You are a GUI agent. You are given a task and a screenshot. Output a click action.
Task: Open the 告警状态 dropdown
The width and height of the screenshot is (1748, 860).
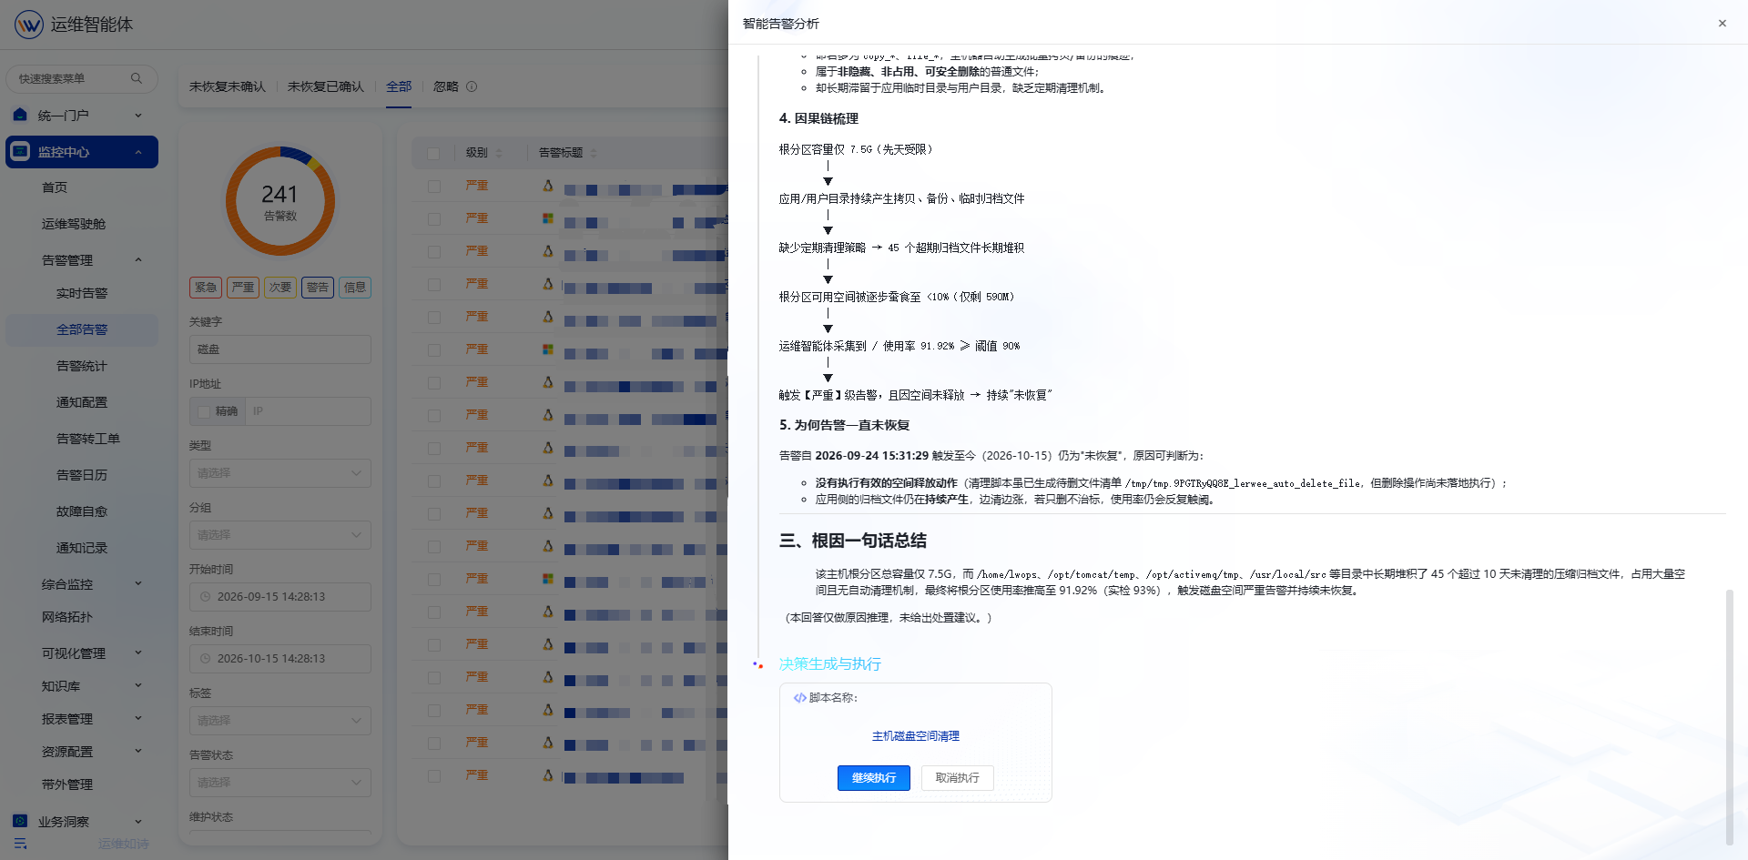(x=280, y=783)
